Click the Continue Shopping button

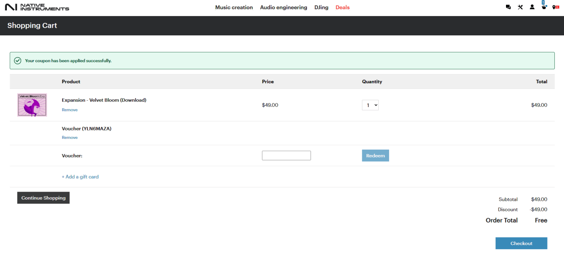[x=44, y=198]
